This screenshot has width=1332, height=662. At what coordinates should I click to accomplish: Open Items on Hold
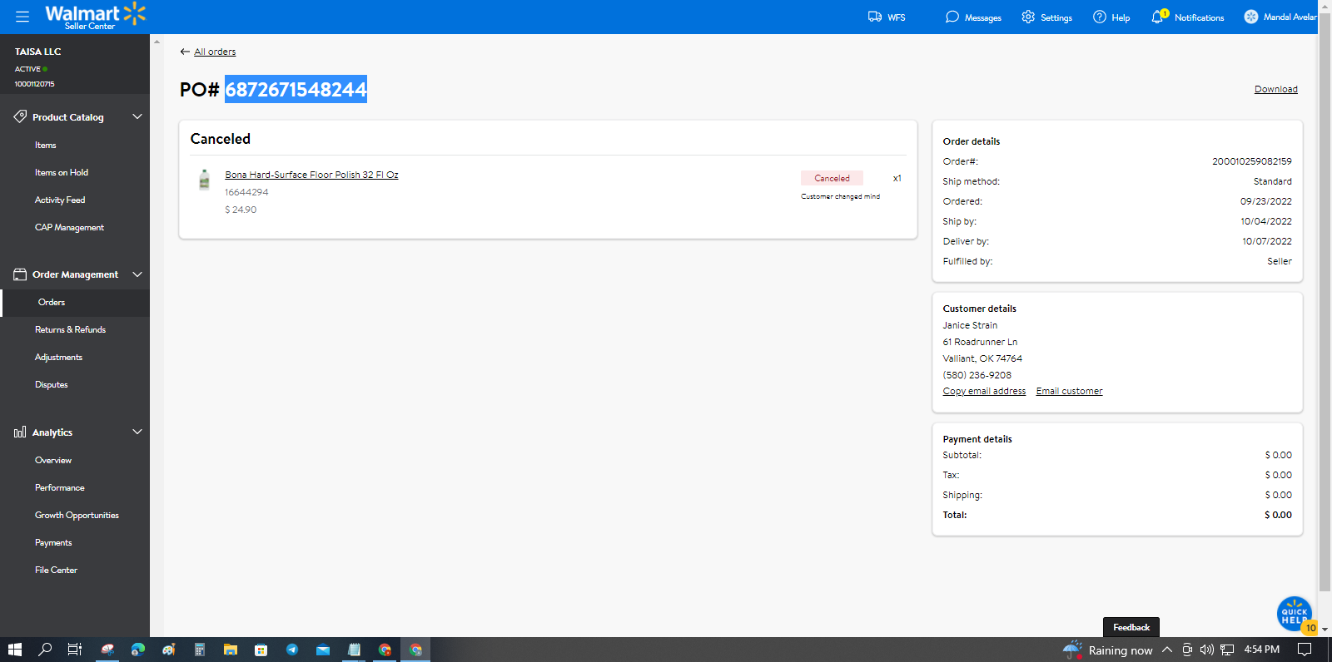pyautogui.click(x=62, y=172)
